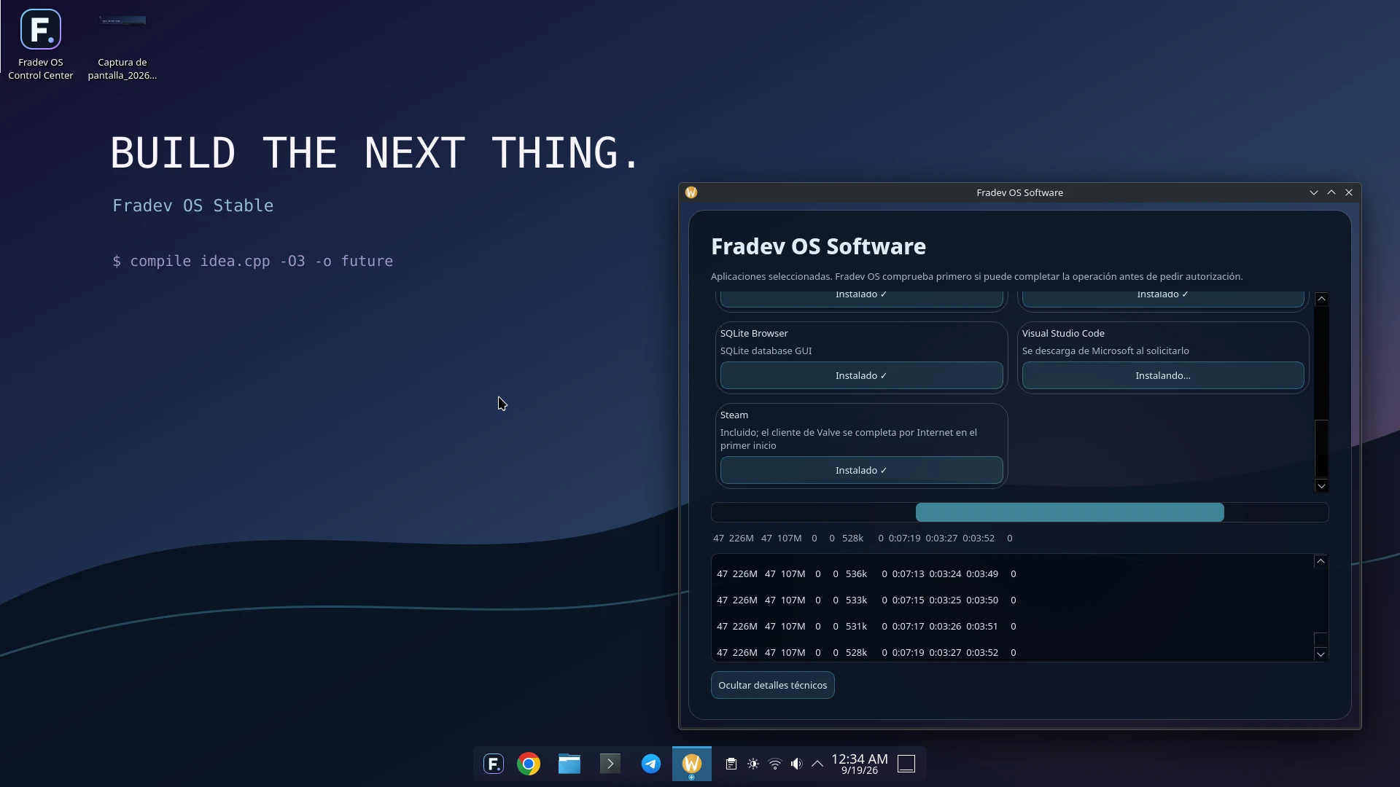
Task: Click the show desktop button
Action: coord(906,764)
